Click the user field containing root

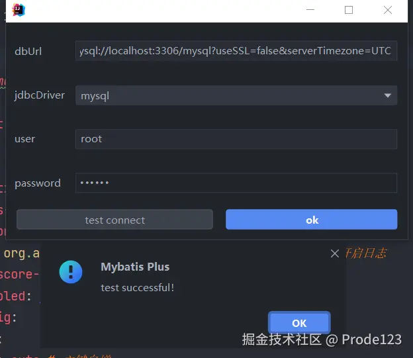236,139
